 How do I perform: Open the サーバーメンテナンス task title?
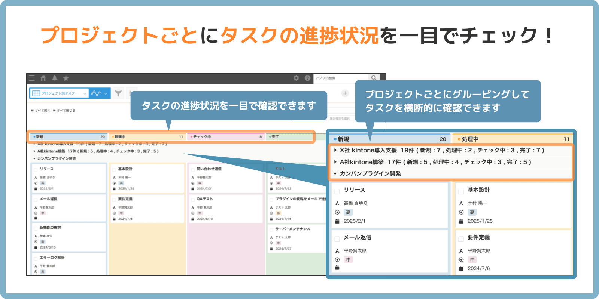(x=292, y=229)
